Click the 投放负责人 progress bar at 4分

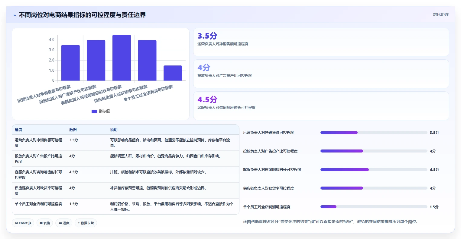374,151
